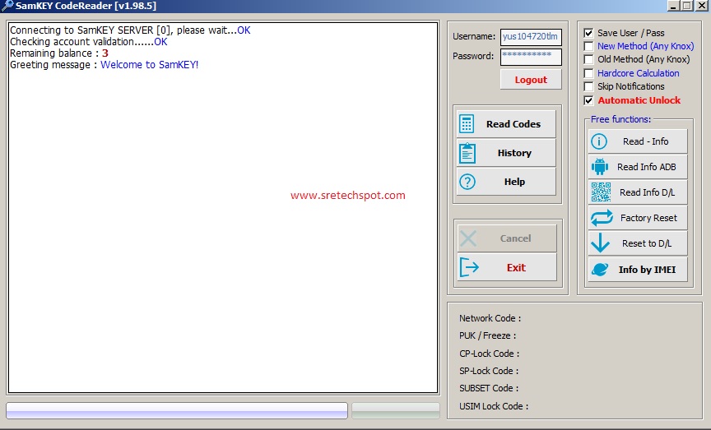Click the SP-Lock Code label
Screen dimensions: 711x430
click(489, 371)
